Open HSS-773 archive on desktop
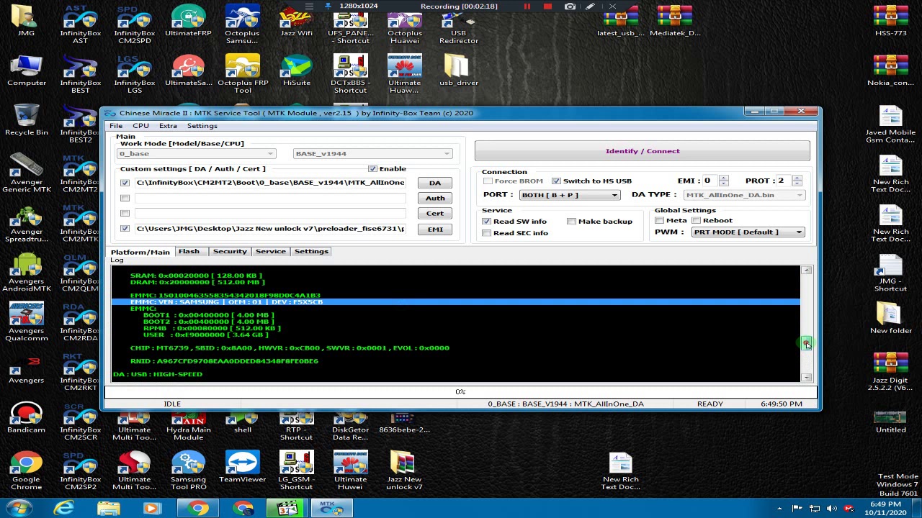The width and height of the screenshot is (922, 518). (890, 22)
